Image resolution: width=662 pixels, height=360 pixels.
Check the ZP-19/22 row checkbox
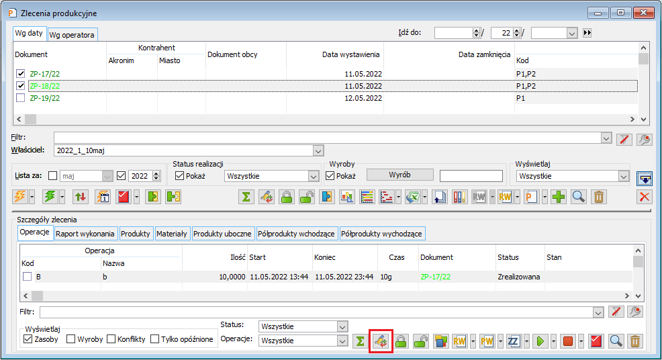tap(20, 98)
